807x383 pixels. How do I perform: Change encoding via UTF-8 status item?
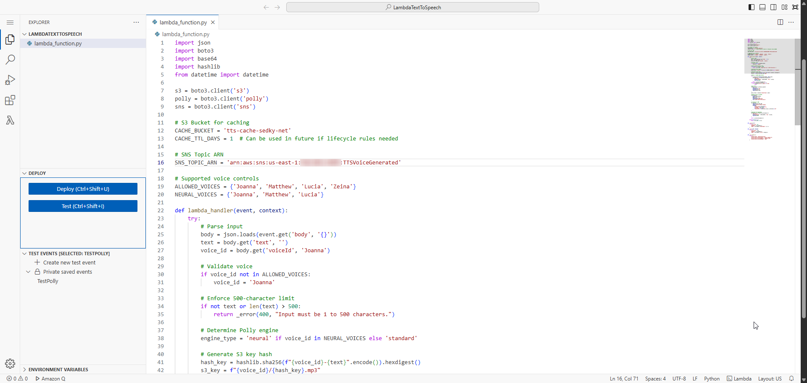tap(679, 378)
